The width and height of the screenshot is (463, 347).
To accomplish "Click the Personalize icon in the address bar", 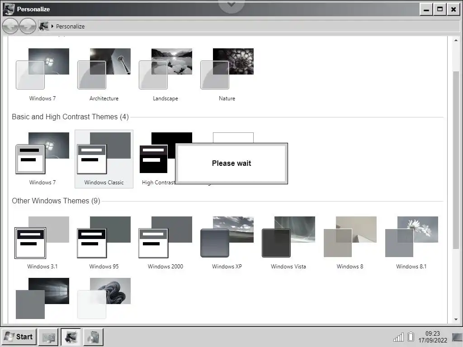I will [x=44, y=26].
